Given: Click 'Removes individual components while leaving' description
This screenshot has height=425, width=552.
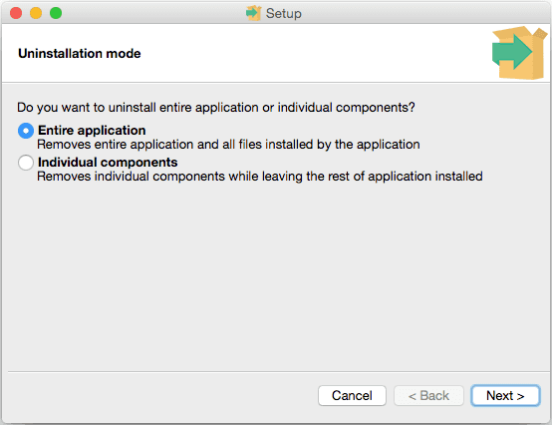Looking at the screenshot, I should pyautogui.click(x=260, y=177).
